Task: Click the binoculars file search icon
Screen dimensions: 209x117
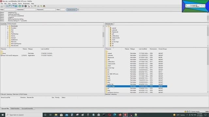Action: pyautogui.click(x=44, y=6)
